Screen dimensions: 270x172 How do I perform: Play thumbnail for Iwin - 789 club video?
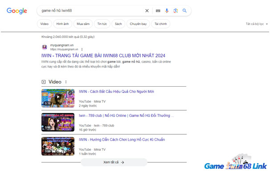click(58, 122)
